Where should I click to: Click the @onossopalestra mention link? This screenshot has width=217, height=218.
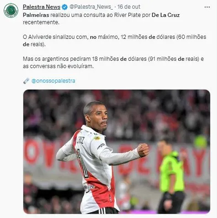tap(53, 81)
